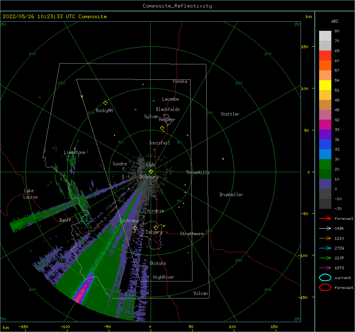Screen dimensions: 355x332
Task: Click the RockyMH label
Action: tap(104, 111)
